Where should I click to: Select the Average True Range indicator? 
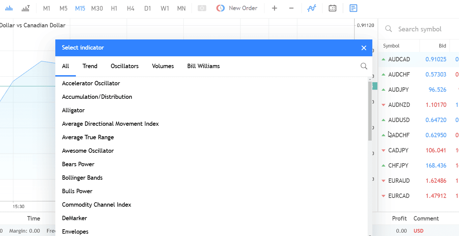tap(88, 137)
